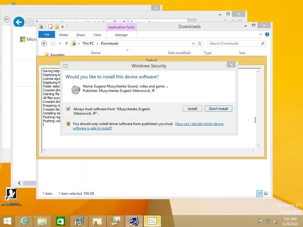
Task: Open the Home ribbon tab
Action: pyautogui.click(x=64, y=35)
